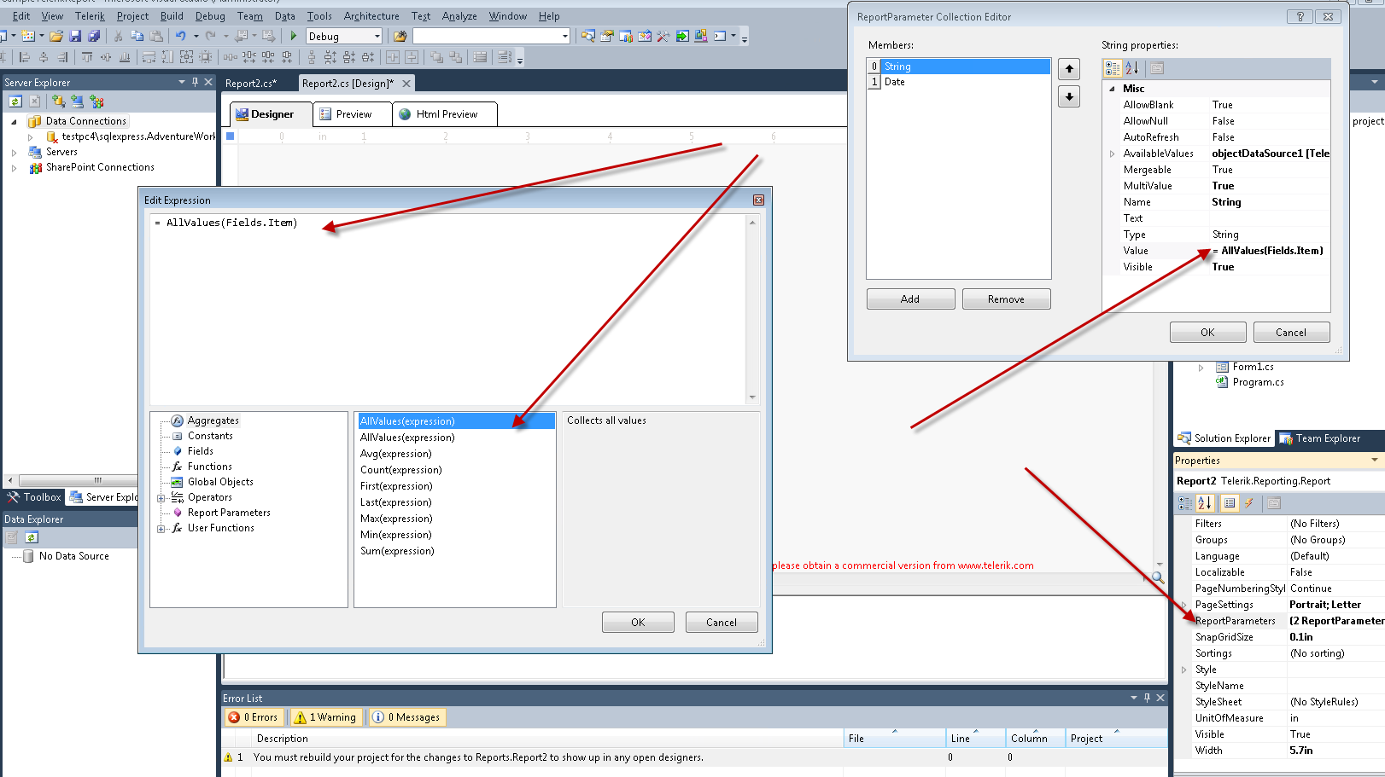The width and height of the screenshot is (1385, 777).
Task: Open the Debug configuration dropdown
Action: coord(377,36)
